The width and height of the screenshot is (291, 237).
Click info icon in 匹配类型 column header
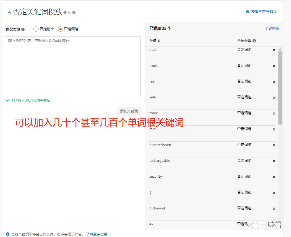pyautogui.click(x=254, y=41)
